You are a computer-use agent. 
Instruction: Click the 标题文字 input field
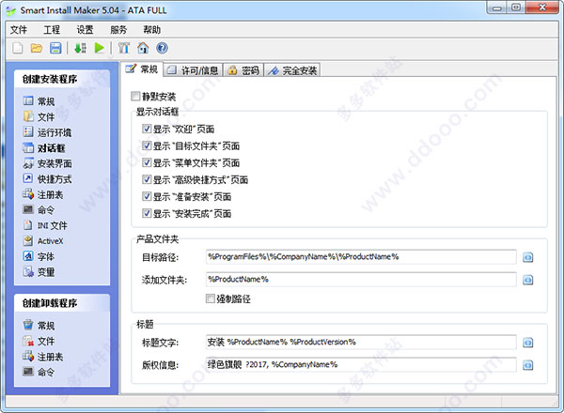[361, 342]
